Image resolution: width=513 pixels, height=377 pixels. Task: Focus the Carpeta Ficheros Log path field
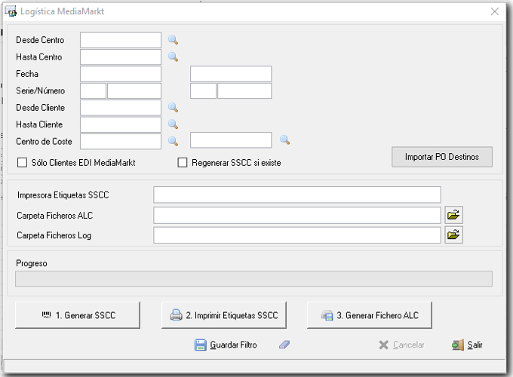pos(297,235)
